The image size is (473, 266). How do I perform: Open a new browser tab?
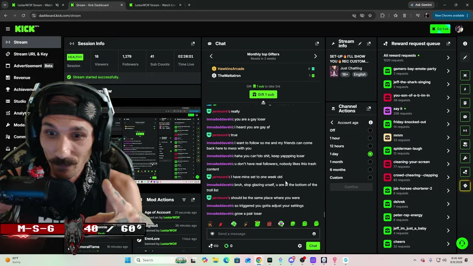point(189,5)
